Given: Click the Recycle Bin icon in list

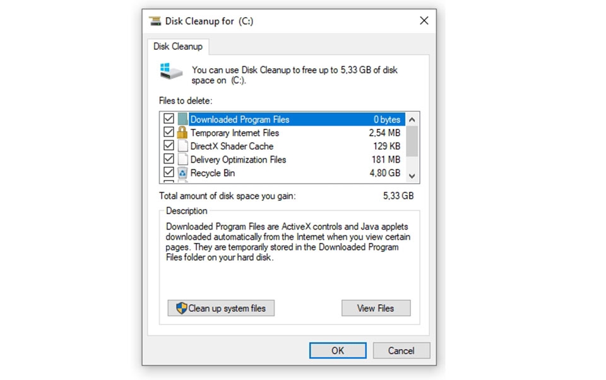Looking at the screenshot, I should pos(182,173).
